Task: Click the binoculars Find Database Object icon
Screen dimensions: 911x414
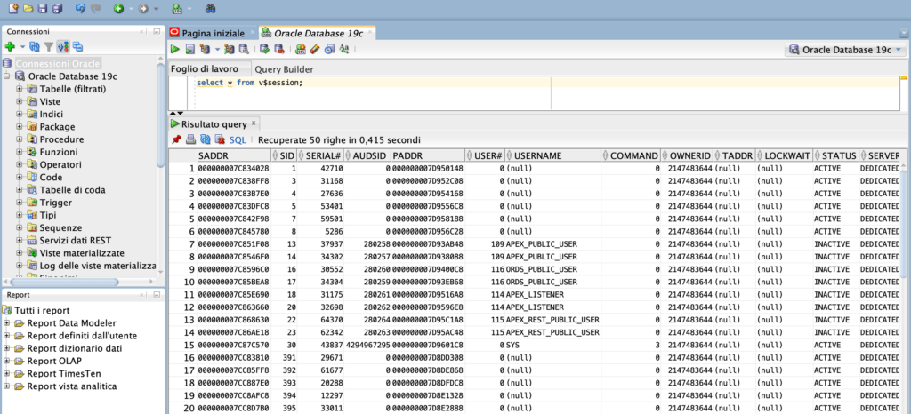Action: (212, 9)
